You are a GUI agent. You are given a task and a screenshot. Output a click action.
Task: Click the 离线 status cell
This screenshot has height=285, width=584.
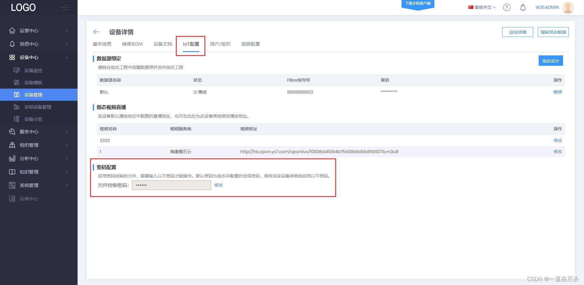[x=200, y=92]
